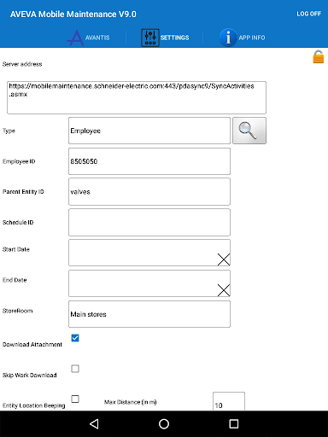Select the Type field showing Employee
The image size is (328, 437).
149,131
